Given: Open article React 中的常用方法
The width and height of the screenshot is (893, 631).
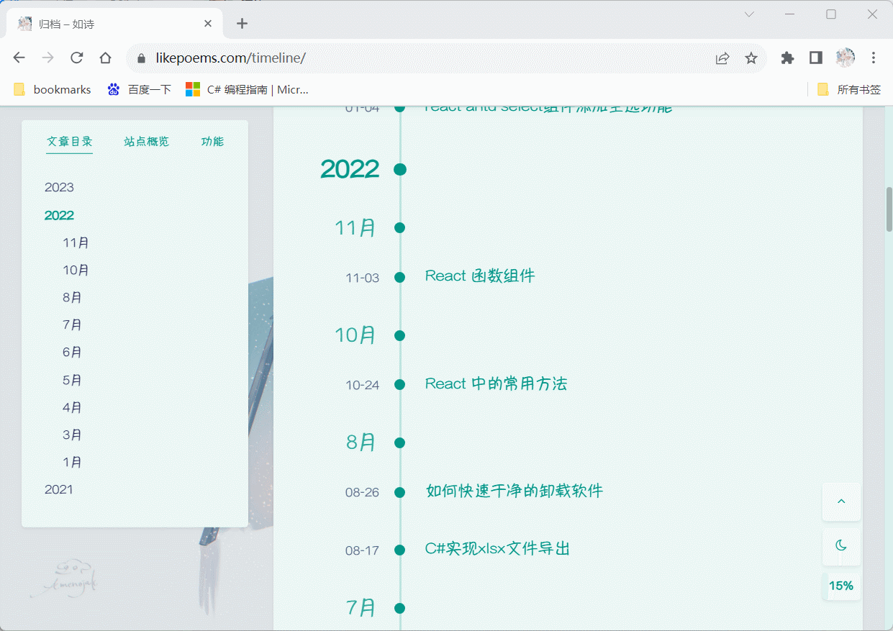Looking at the screenshot, I should click(x=496, y=384).
